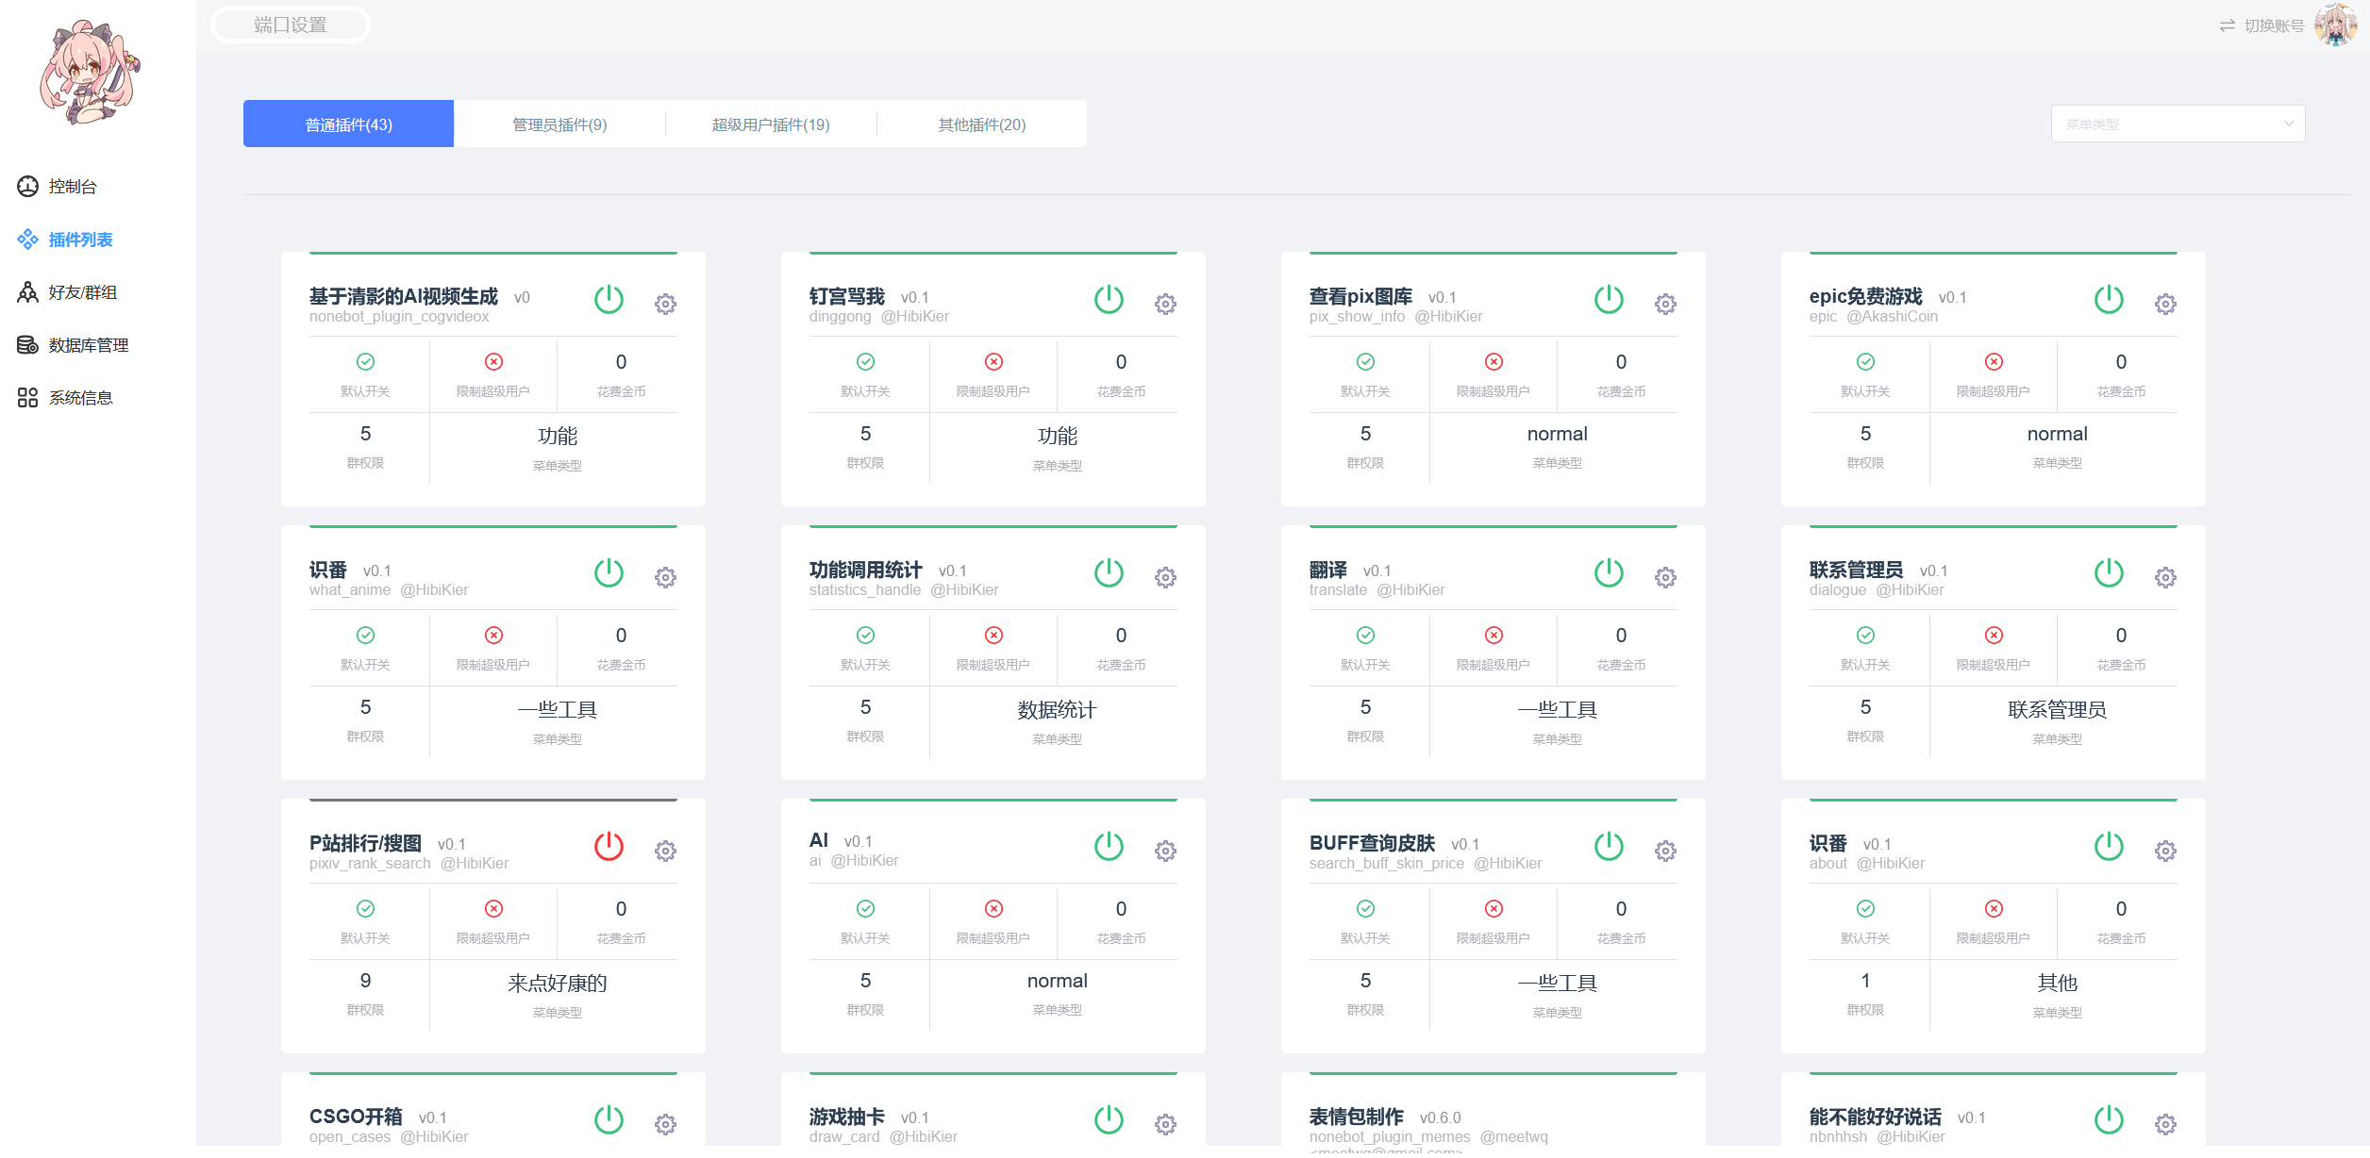Open 好友/群组 from sidebar
The image size is (2370, 1158).
point(82,292)
